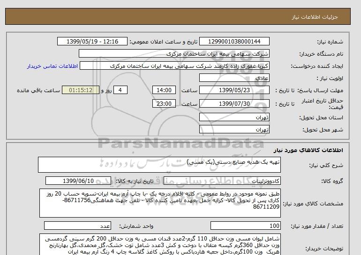Click the text ساعت باقی مانده
The height and width of the screenshot is (255, 361).
click(38, 90)
